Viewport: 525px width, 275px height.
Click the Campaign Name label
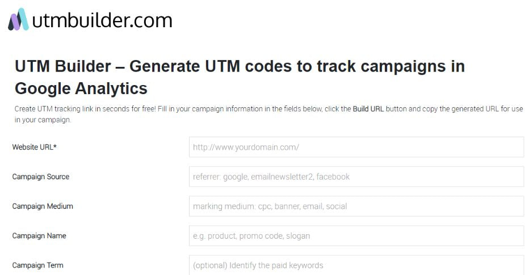[x=39, y=236]
